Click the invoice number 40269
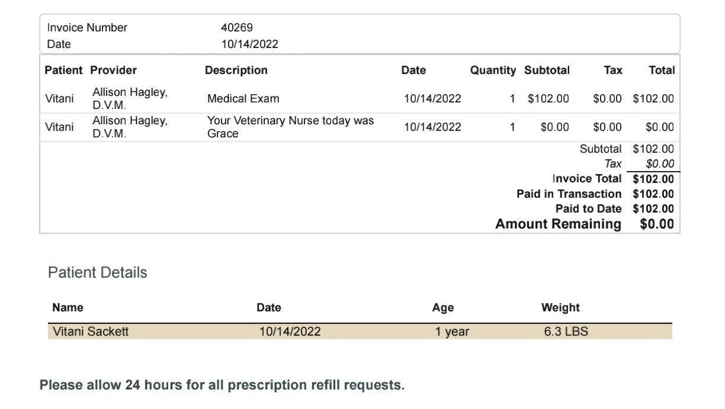The width and height of the screenshot is (725, 409). (x=236, y=28)
